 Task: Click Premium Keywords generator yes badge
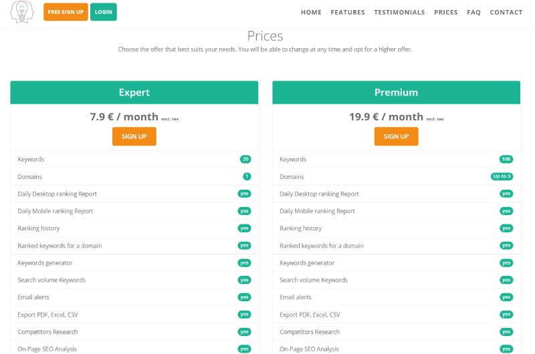click(x=506, y=262)
